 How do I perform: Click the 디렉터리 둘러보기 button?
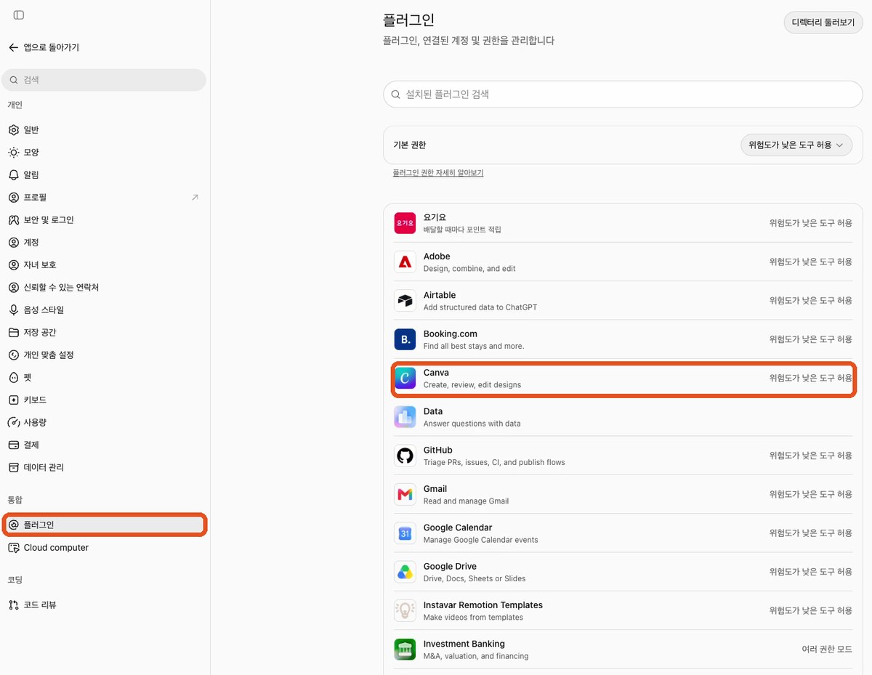click(823, 23)
